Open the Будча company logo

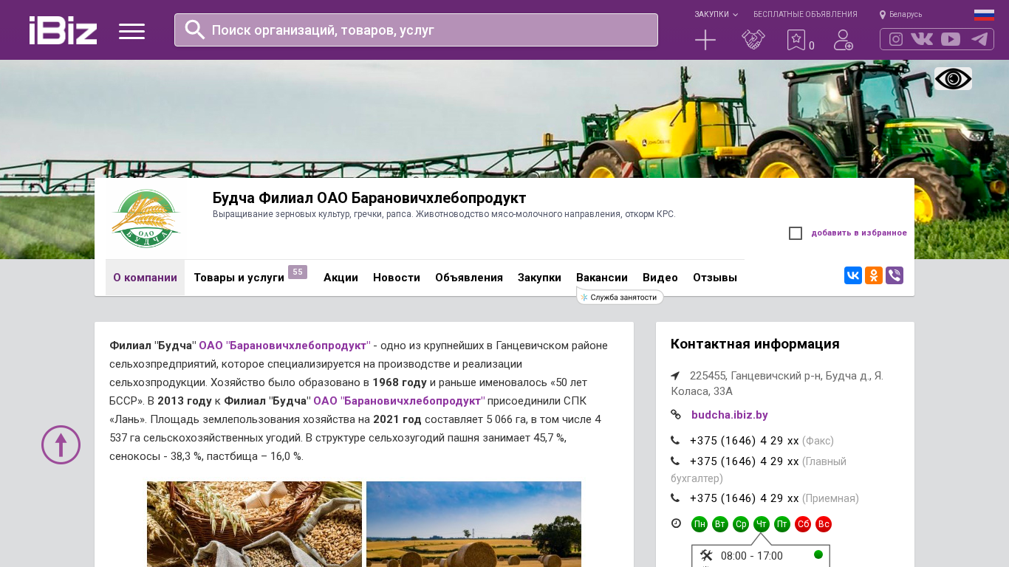click(x=146, y=219)
